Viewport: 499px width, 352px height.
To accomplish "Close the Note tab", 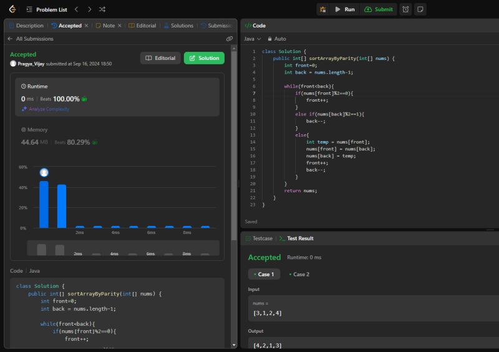I will click(120, 26).
